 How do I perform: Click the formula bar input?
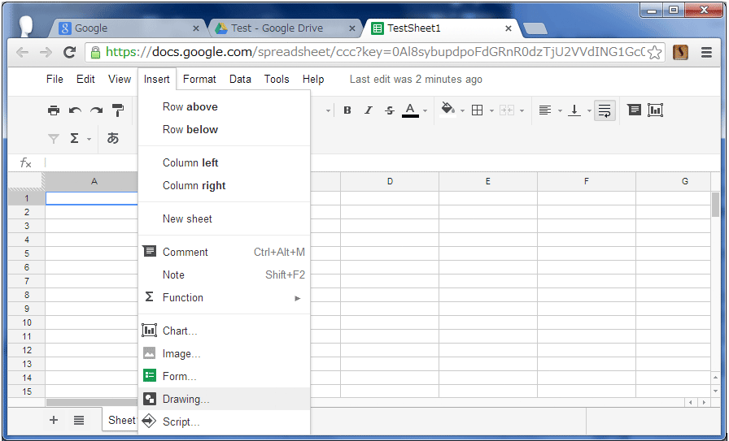[x=382, y=162]
